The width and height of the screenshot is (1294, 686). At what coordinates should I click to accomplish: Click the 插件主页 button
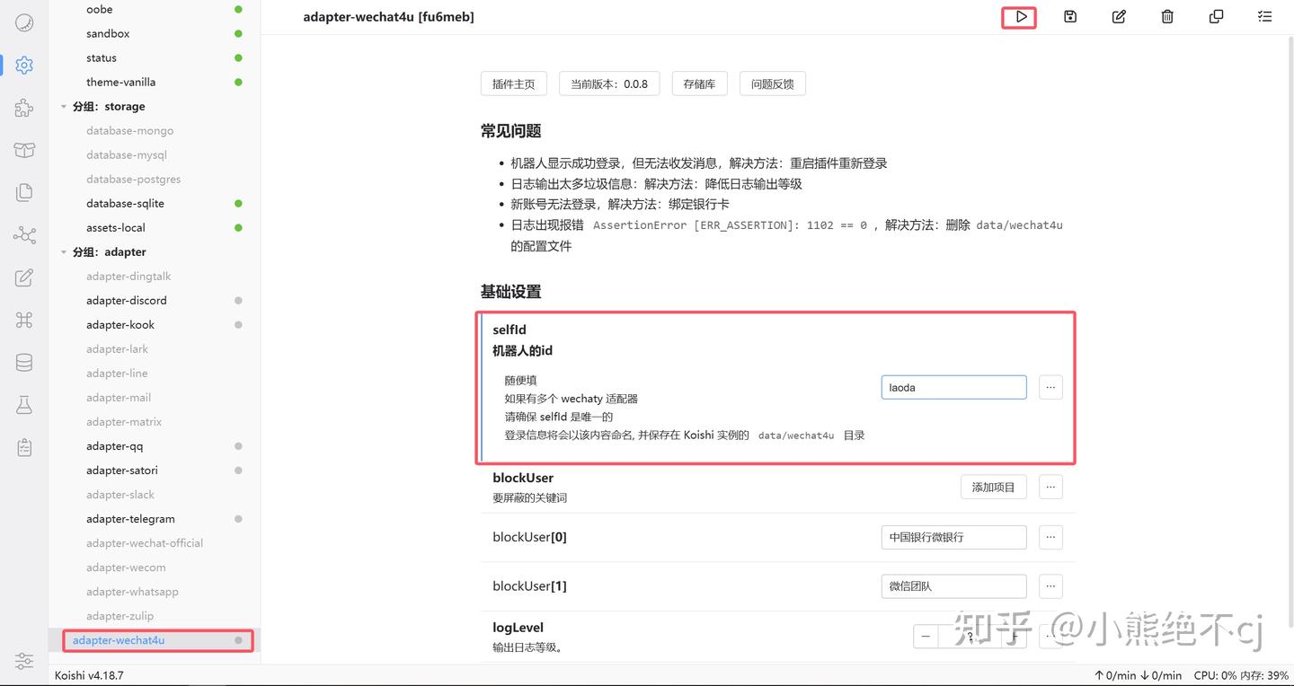point(514,84)
